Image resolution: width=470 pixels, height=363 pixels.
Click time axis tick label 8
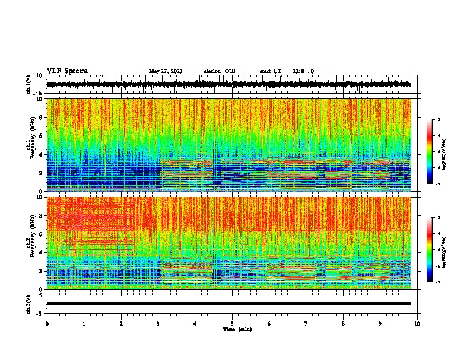coord(343,324)
